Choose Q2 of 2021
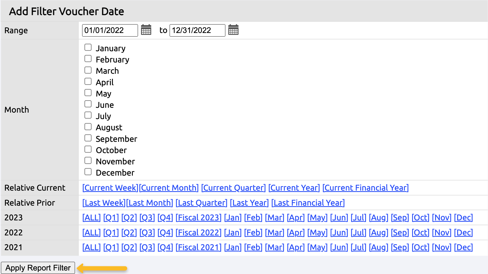 (129, 247)
